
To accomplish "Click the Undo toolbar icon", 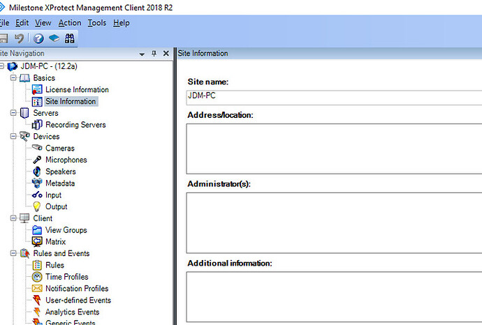I will (x=19, y=38).
